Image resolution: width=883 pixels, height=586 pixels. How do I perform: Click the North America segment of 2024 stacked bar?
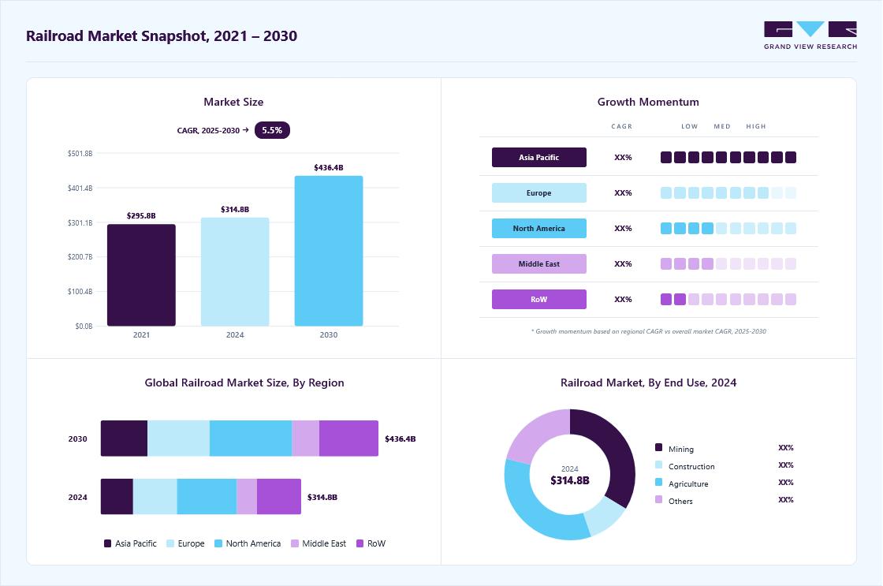(207, 496)
